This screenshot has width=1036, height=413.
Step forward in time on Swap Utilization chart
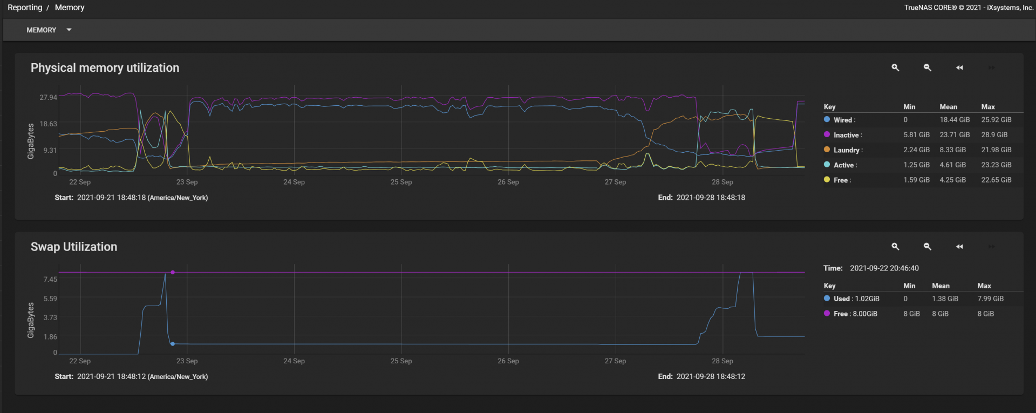tap(991, 246)
